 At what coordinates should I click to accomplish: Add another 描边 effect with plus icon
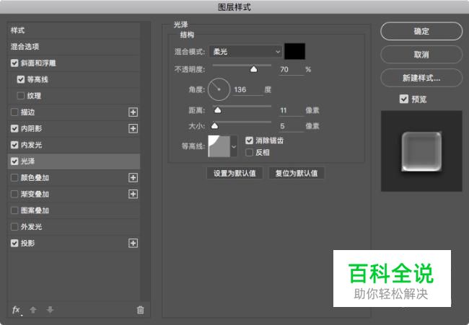point(133,112)
